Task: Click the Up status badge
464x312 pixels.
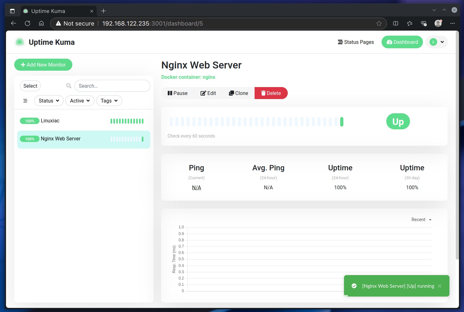Action: 398,121
